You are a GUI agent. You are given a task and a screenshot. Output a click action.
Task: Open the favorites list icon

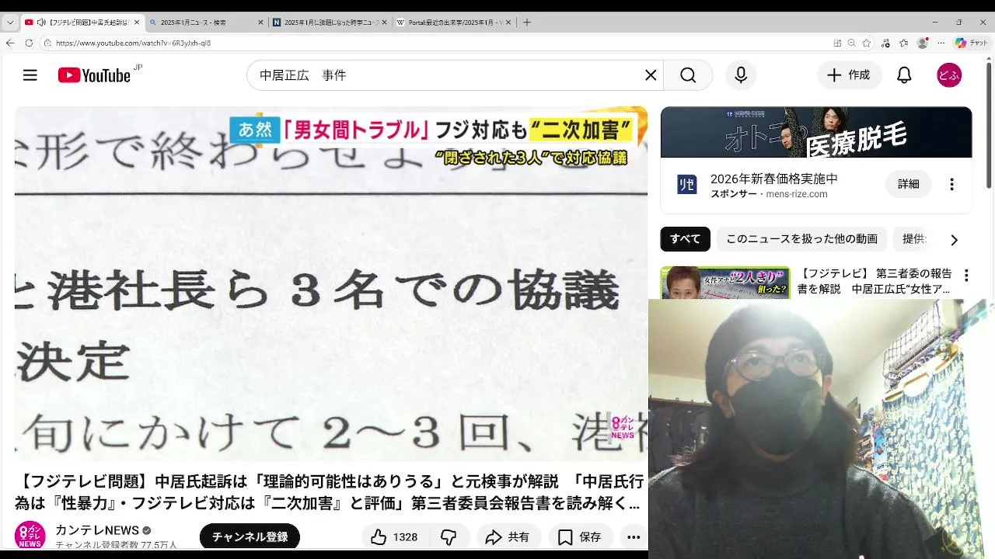(904, 43)
